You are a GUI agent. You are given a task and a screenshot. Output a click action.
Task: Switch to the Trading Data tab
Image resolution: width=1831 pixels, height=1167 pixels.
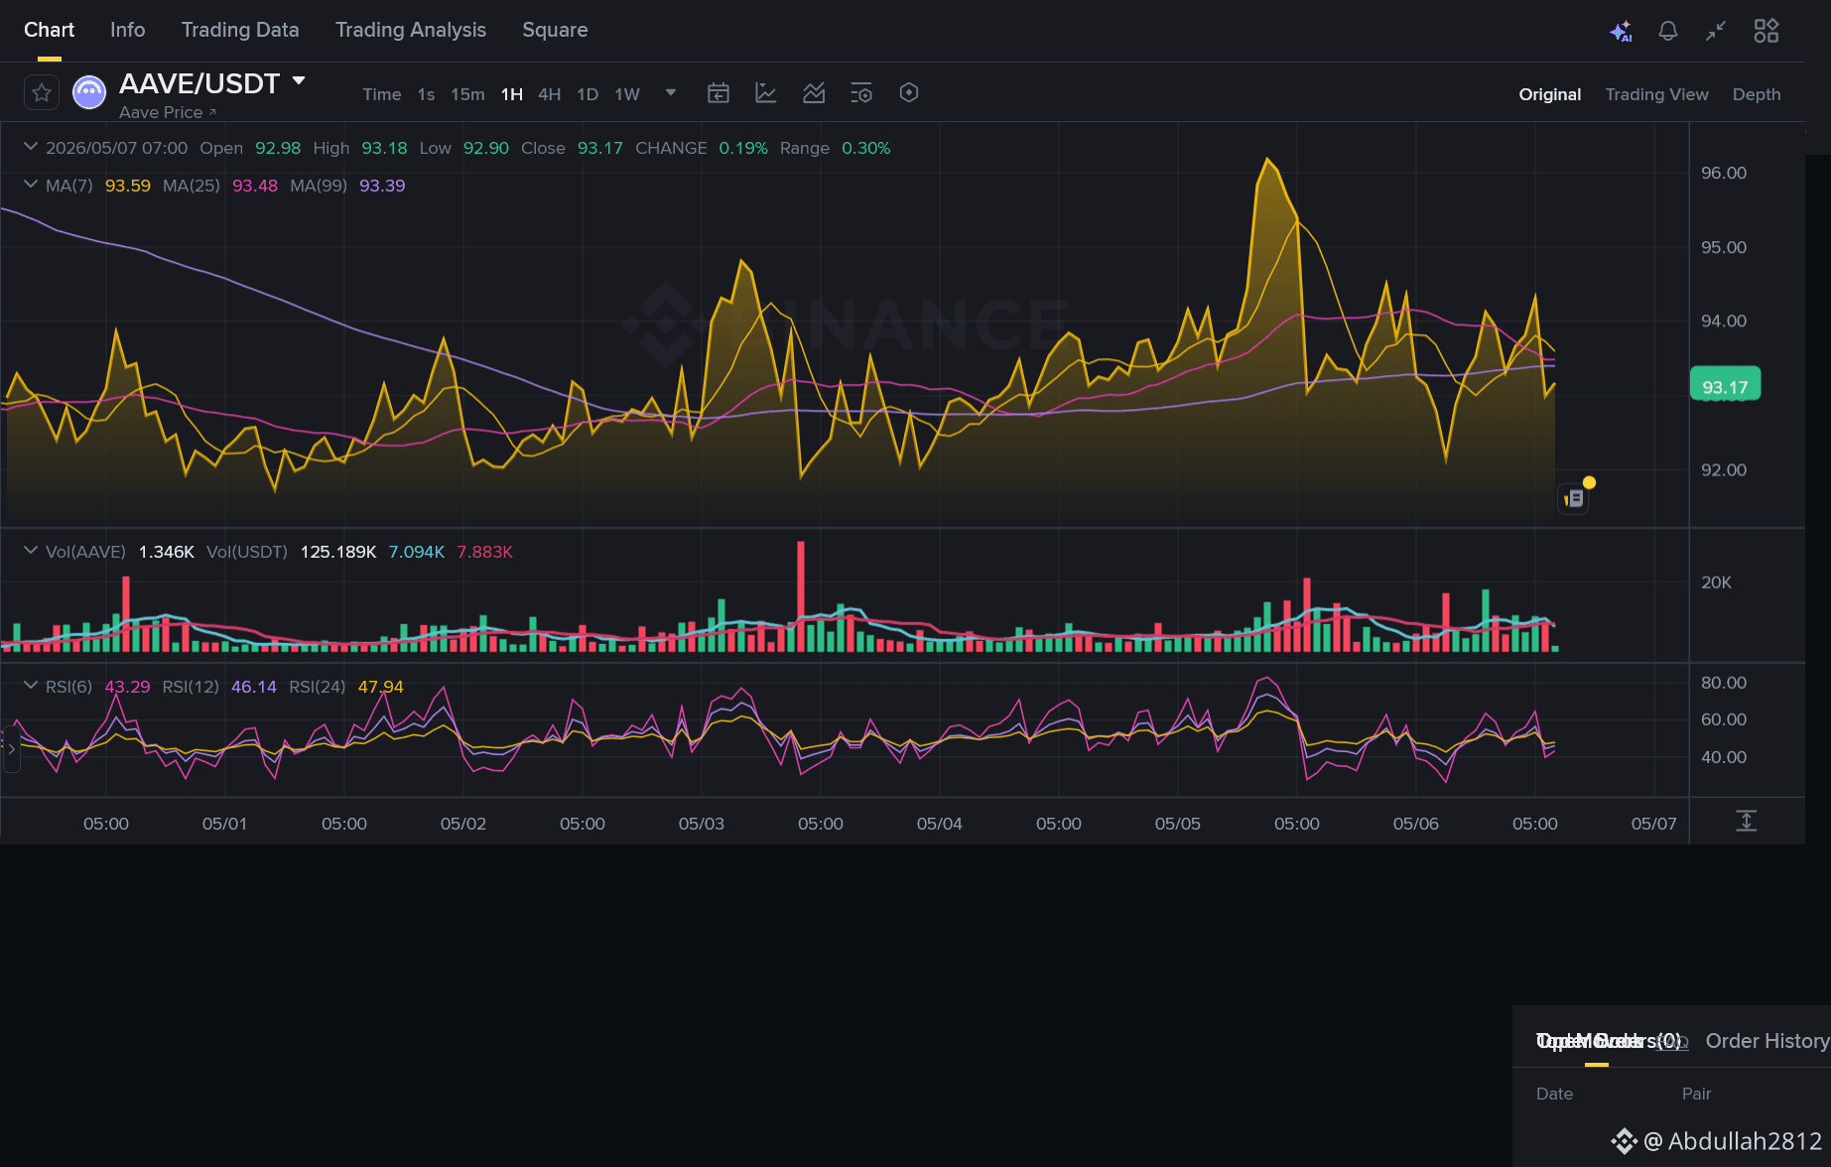pos(240,30)
